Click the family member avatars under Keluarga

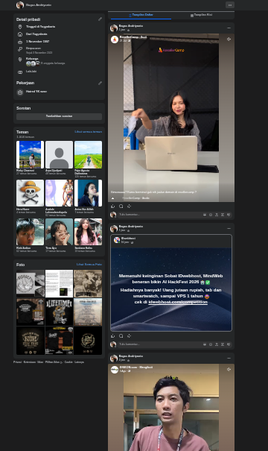coord(33,63)
